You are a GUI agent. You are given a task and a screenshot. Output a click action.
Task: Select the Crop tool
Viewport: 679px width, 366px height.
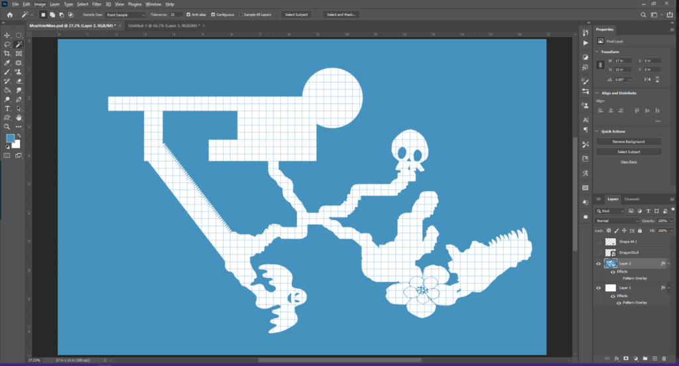7,54
